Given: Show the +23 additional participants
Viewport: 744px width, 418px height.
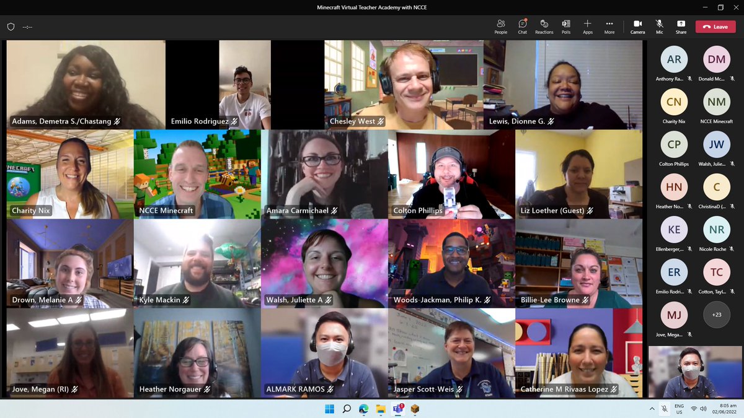Looking at the screenshot, I should 717,315.
